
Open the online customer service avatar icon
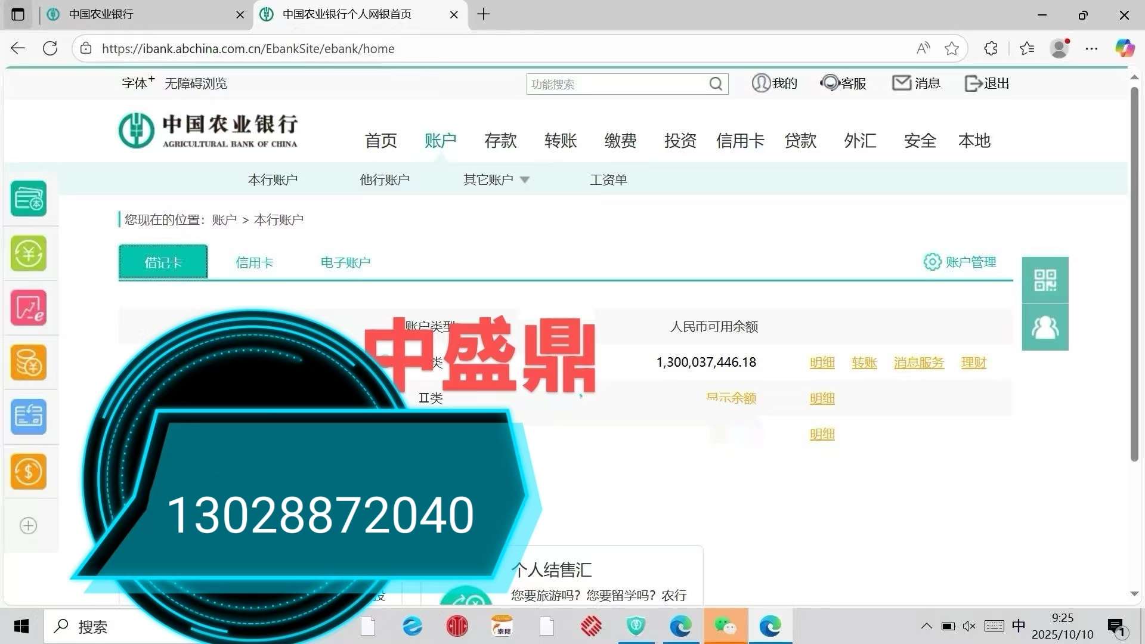click(x=1045, y=327)
